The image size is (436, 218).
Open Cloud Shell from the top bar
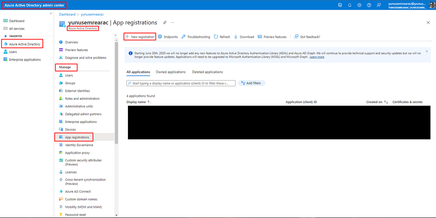[x=340, y=5]
